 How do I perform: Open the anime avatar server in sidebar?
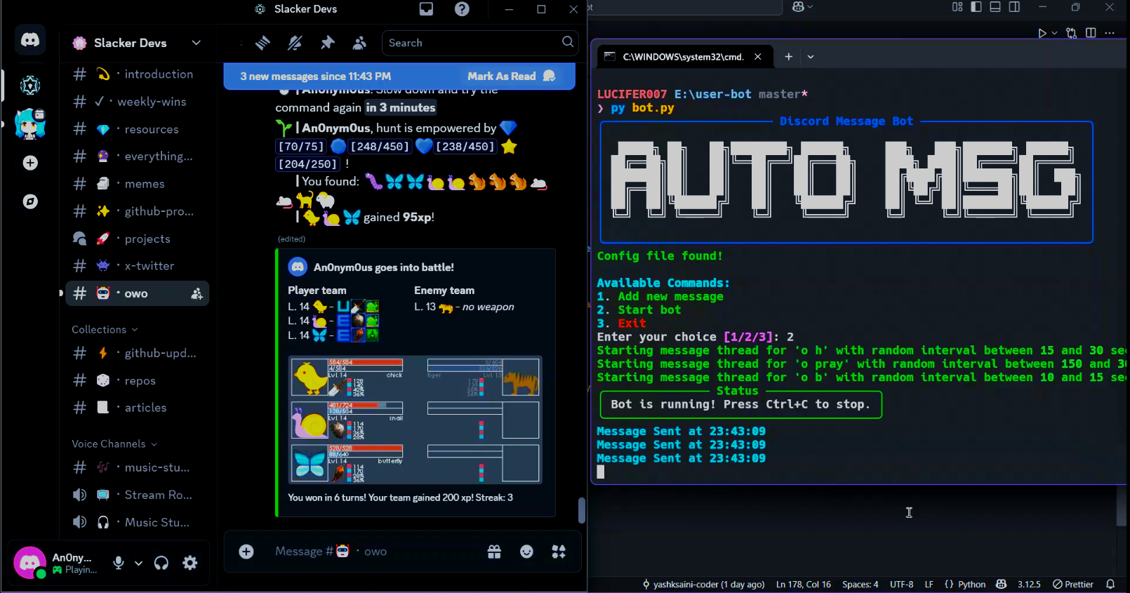[30, 124]
